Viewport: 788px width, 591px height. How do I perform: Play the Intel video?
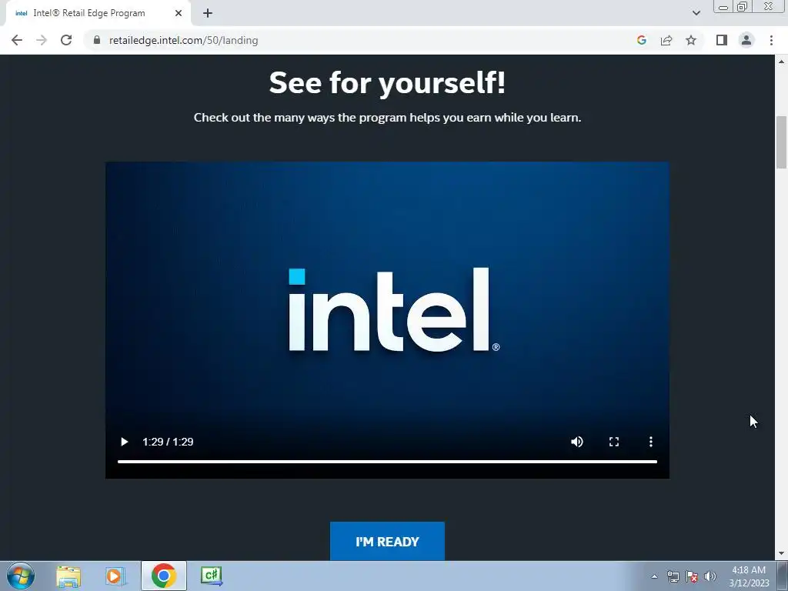[x=124, y=442]
